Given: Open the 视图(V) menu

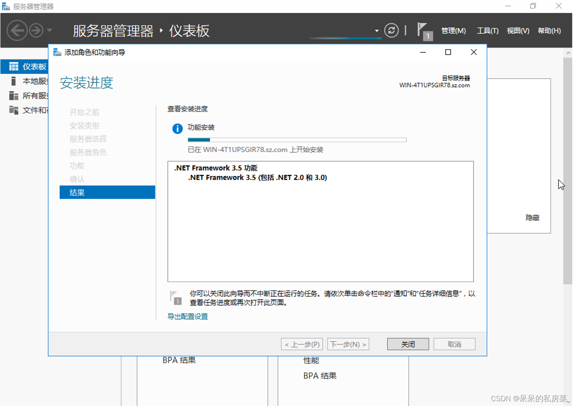Looking at the screenshot, I should click(518, 31).
